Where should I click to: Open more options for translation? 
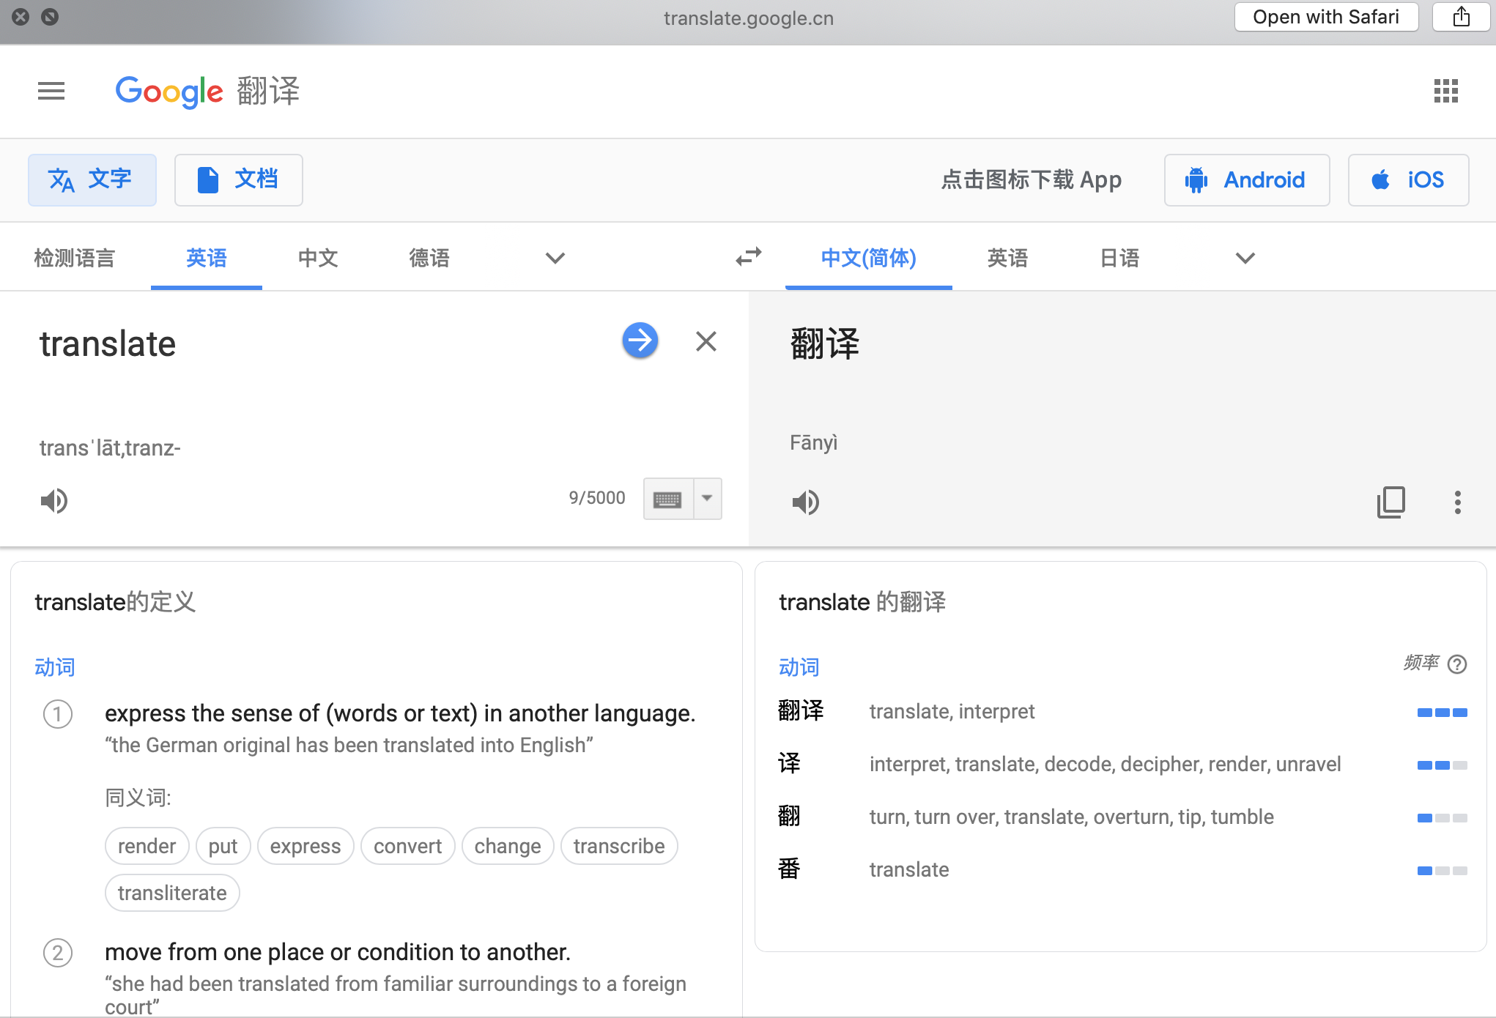point(1457,502)
